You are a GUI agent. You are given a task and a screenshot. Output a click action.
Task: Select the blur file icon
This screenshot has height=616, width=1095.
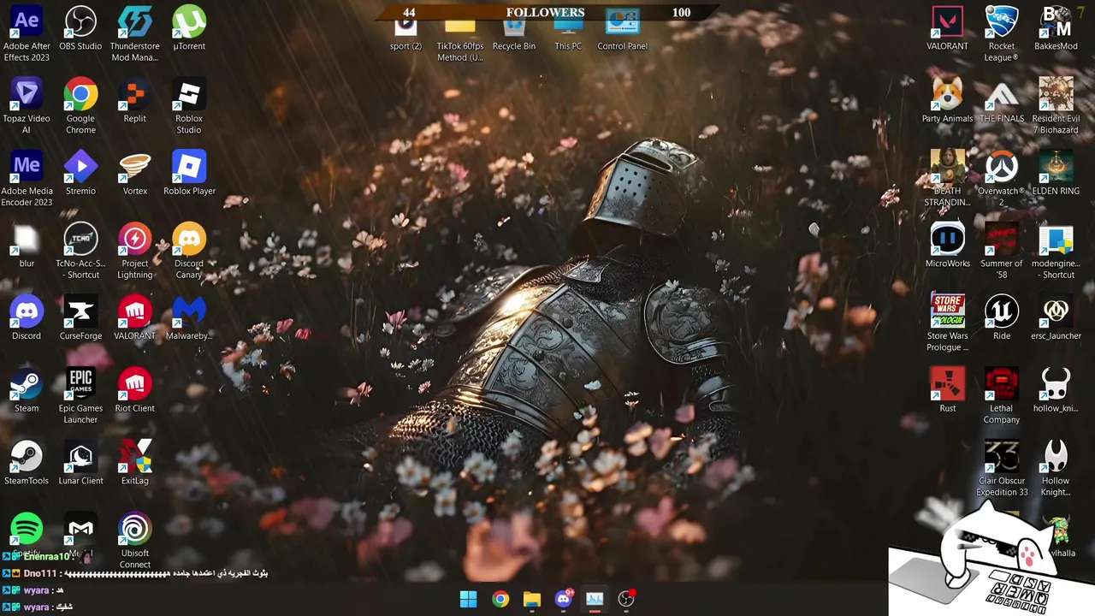pos(27,246)
